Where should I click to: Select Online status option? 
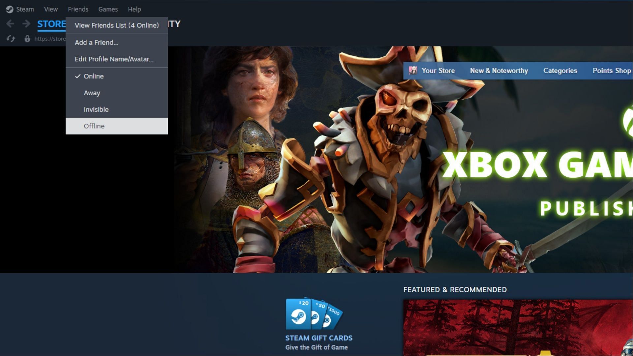94,75
